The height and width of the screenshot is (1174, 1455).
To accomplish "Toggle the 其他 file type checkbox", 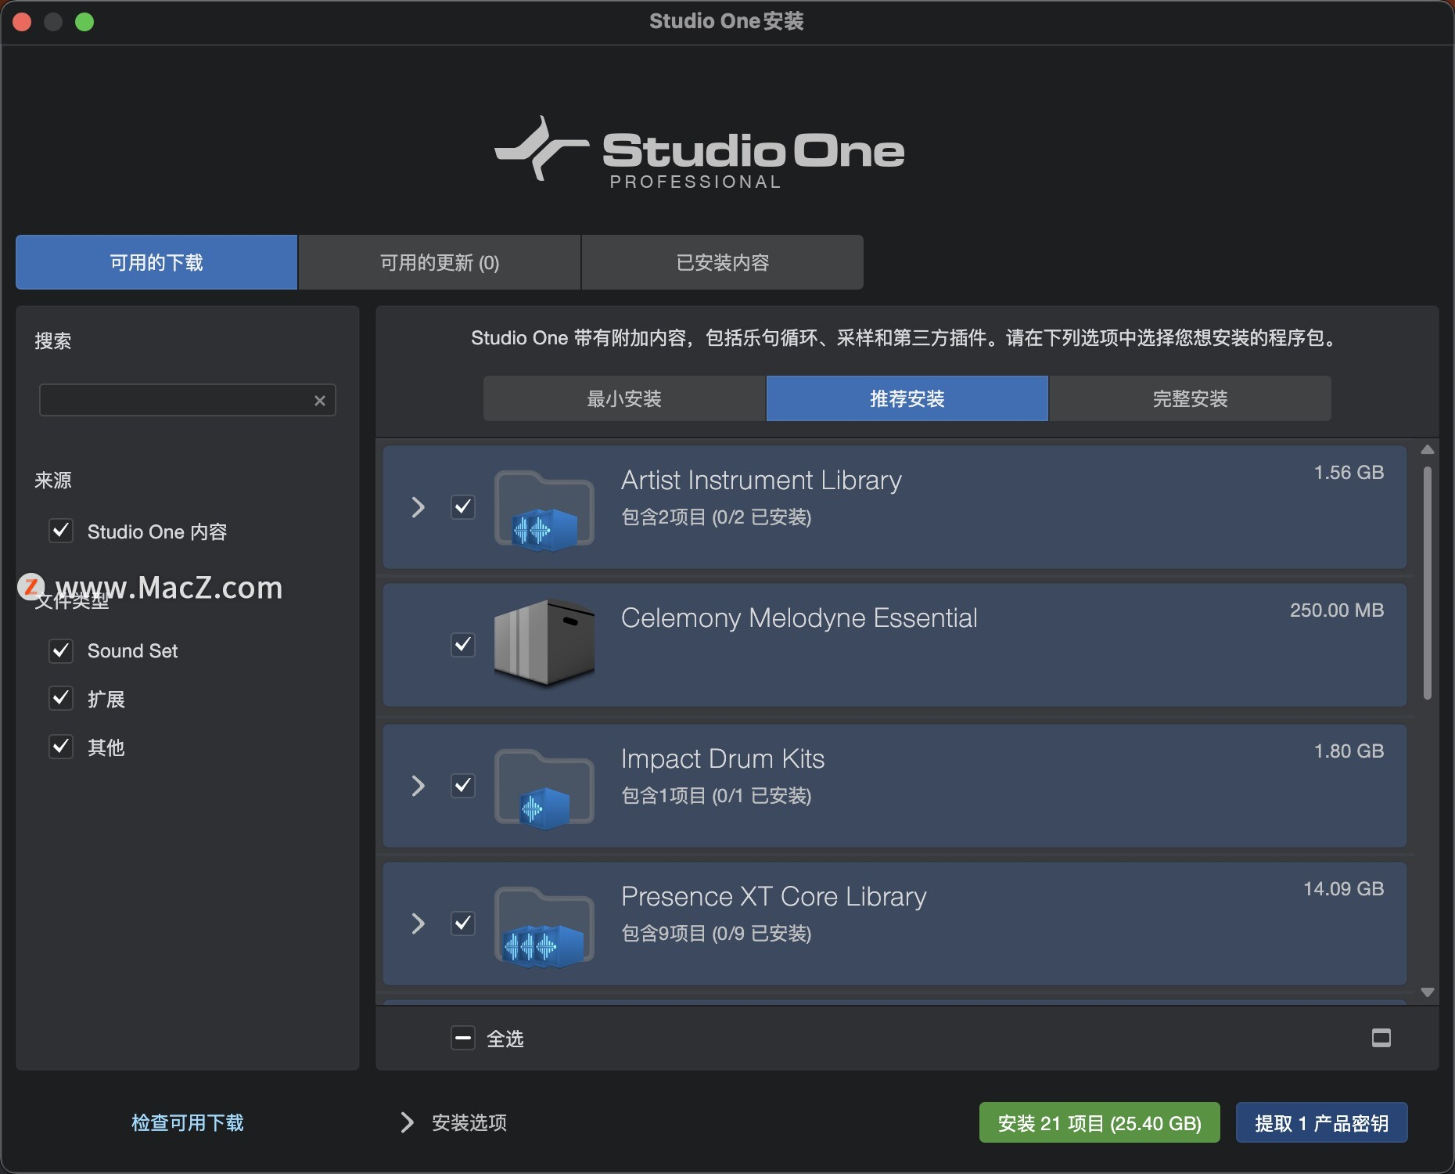I will (61, 747).
